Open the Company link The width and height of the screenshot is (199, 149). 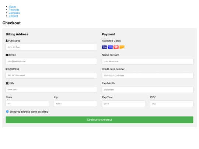14,13
